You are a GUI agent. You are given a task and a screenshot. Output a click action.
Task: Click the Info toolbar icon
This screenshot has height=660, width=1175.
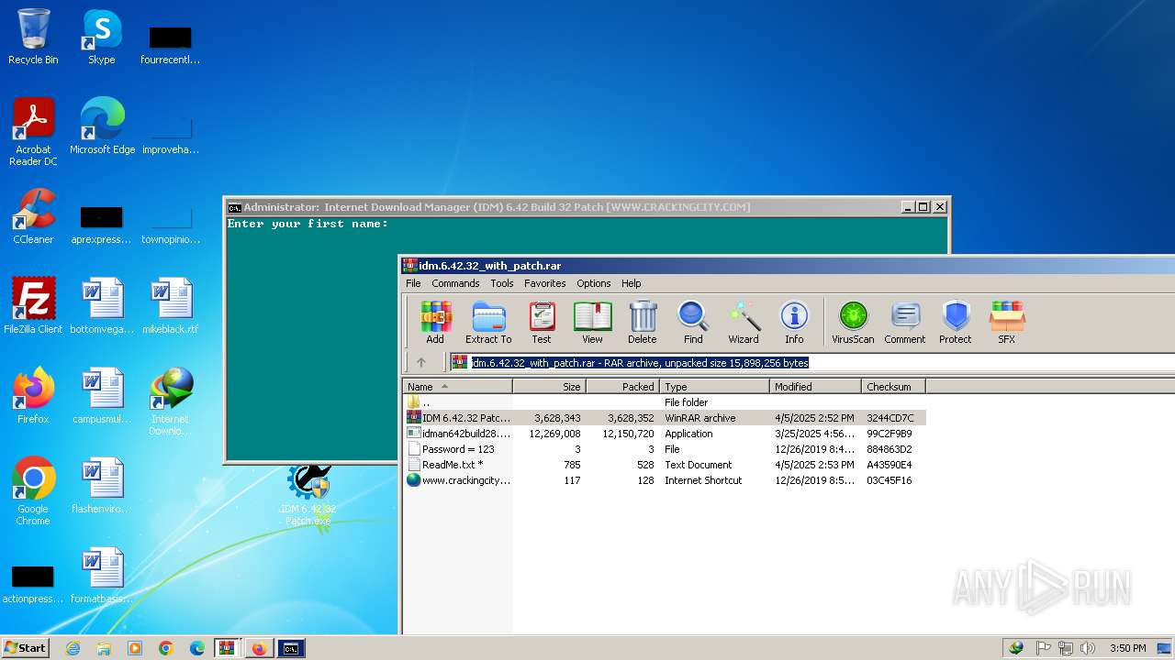(x=794, y=323)
